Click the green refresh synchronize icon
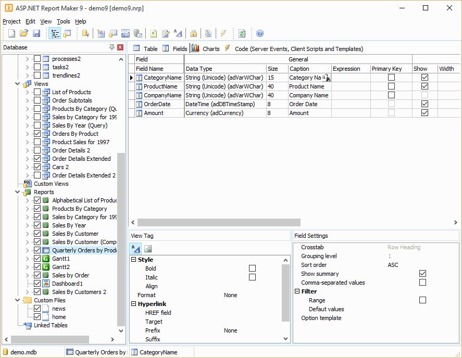 coord(242,33)
